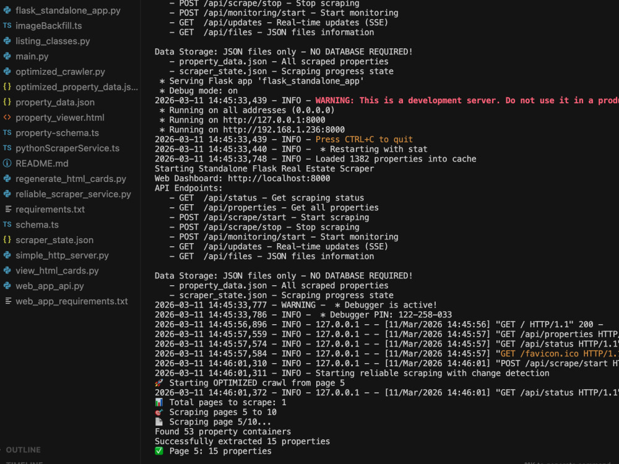Click Python icon beside optimized_crawler.py
The image size is (619, 464).
point(7,71)
